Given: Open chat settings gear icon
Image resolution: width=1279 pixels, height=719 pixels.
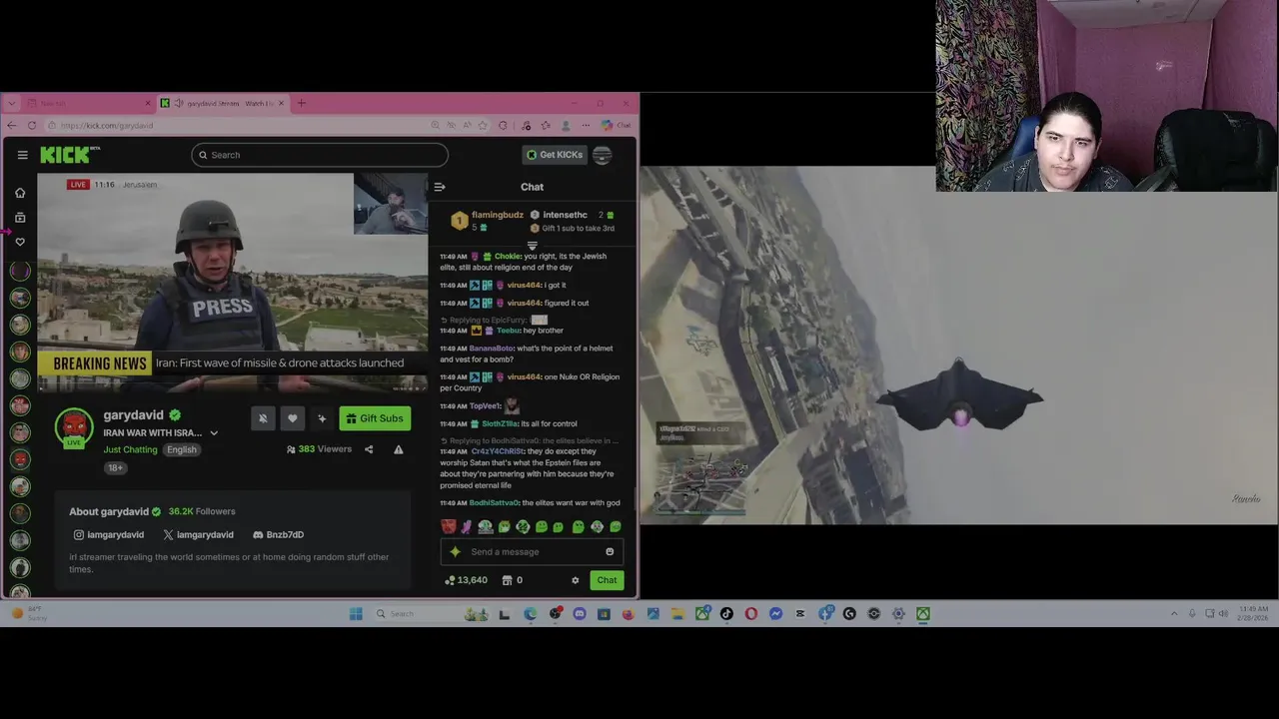Looking at the screenshot, I should (575, 580).
